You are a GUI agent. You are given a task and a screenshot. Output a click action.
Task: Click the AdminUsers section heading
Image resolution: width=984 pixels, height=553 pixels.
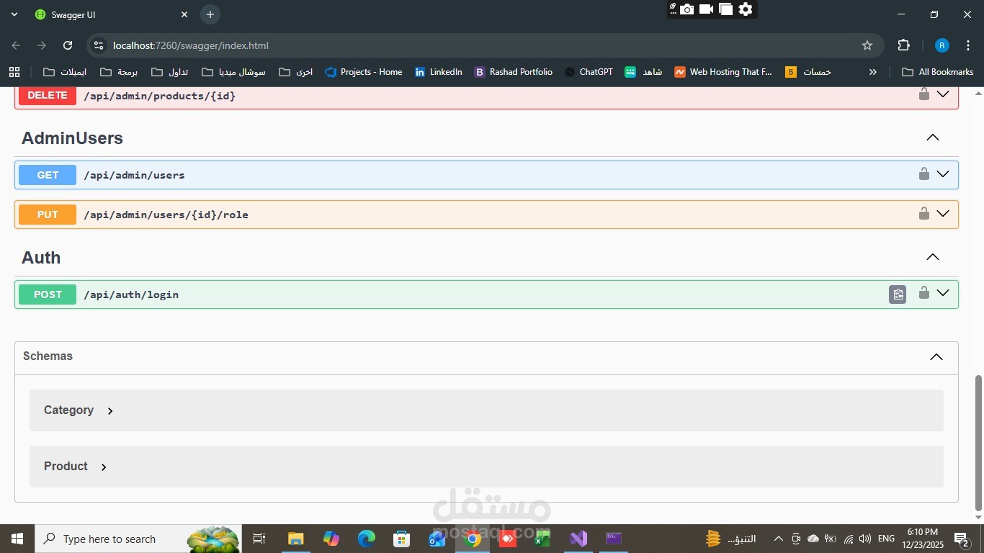pos(72,138)
